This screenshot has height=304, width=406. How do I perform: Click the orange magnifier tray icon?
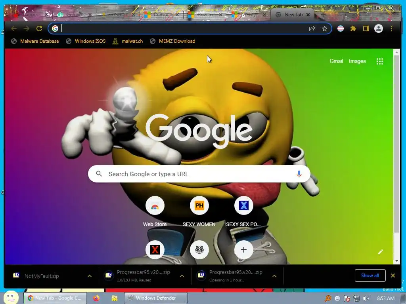pyautogui.click(x=327, y=298)
